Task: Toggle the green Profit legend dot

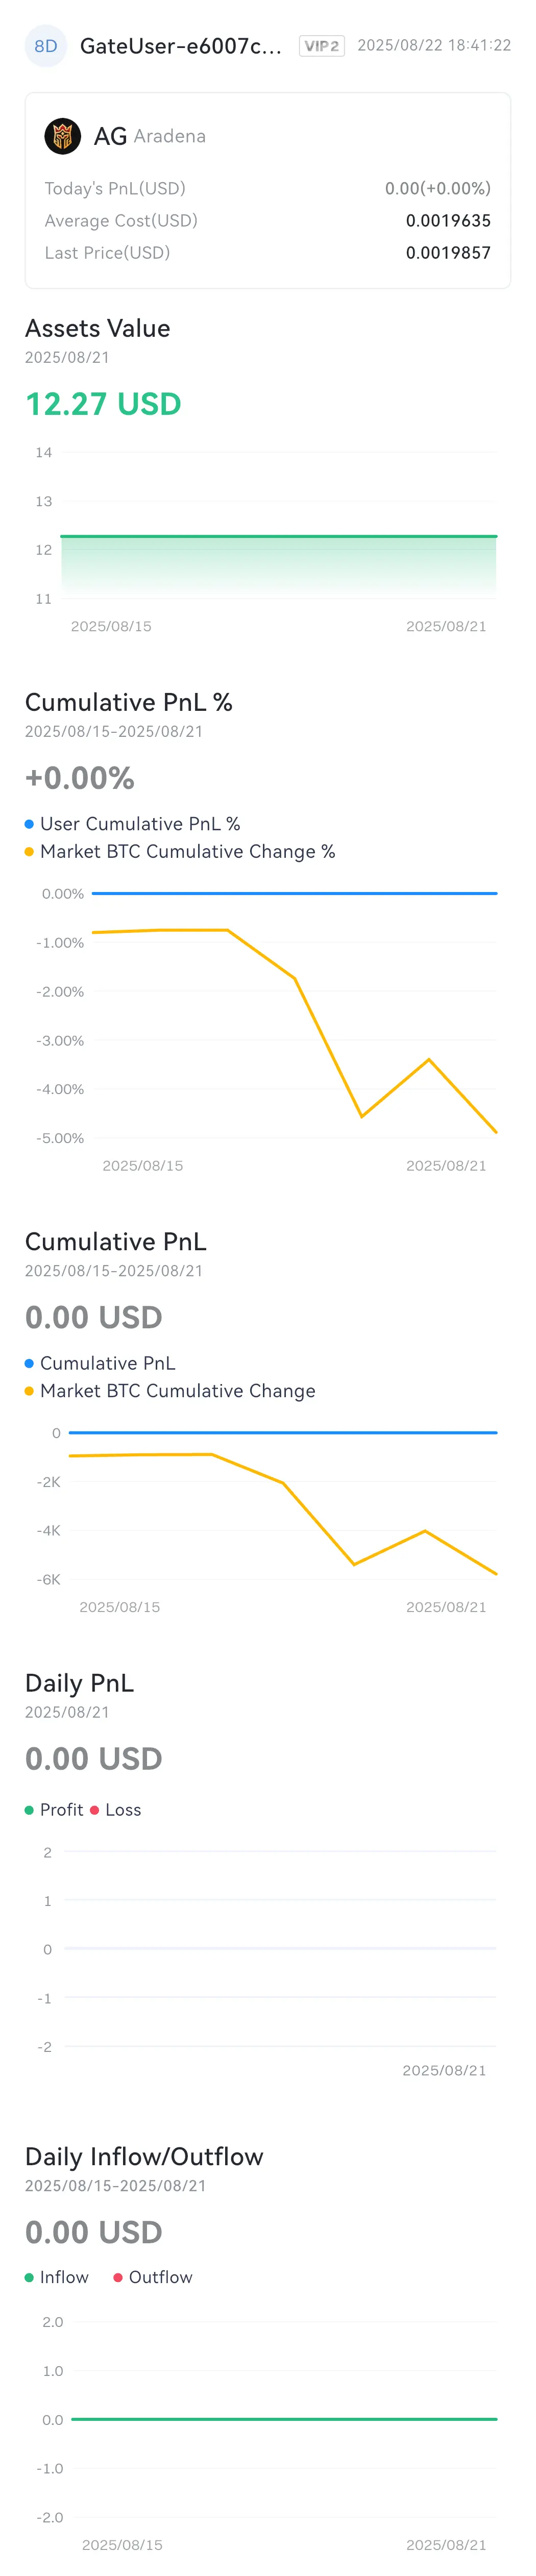Action: pos(29,1810)
